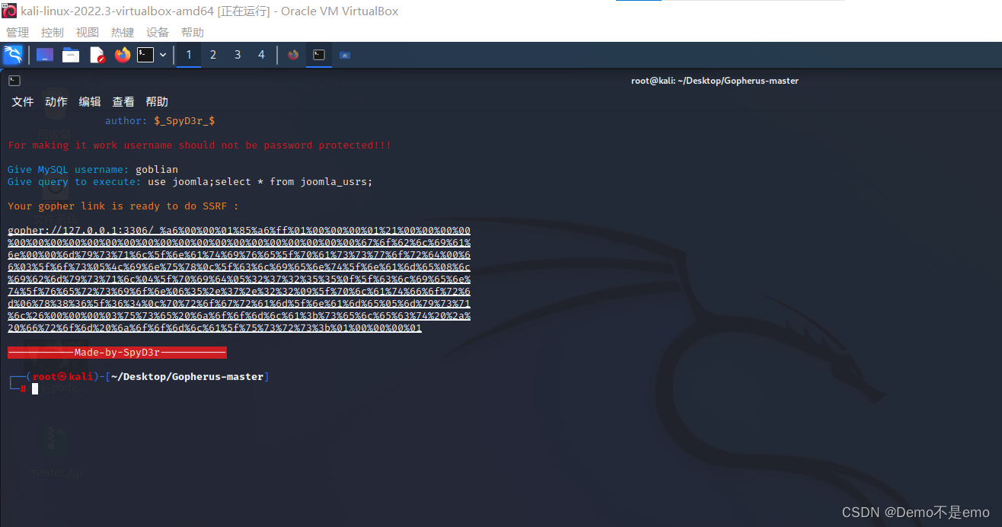Open VirtualBox 帮助 menu
The width and height of the screenshot is (1002, 527).
(193, 33)
